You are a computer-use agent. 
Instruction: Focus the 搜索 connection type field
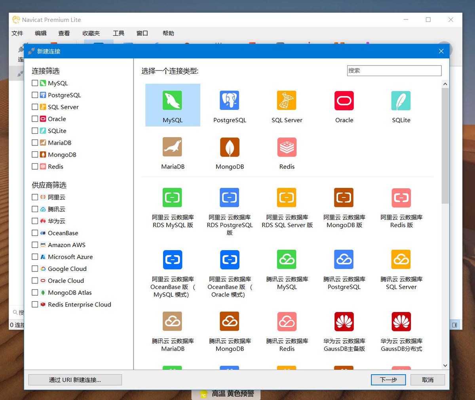tap(394, 71)
